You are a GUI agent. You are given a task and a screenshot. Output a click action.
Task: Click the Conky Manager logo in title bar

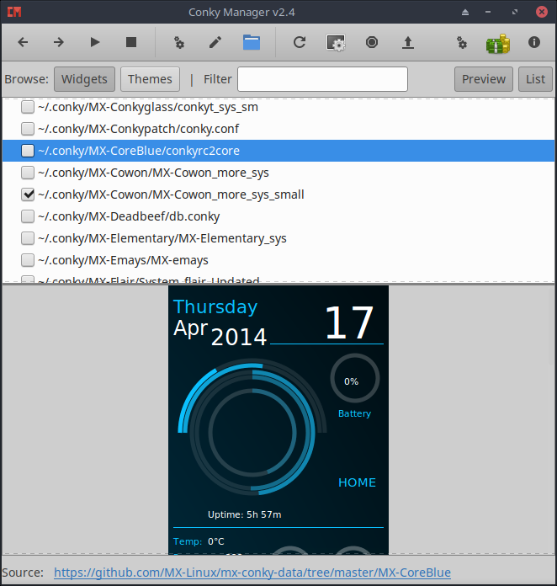[14, 12]
